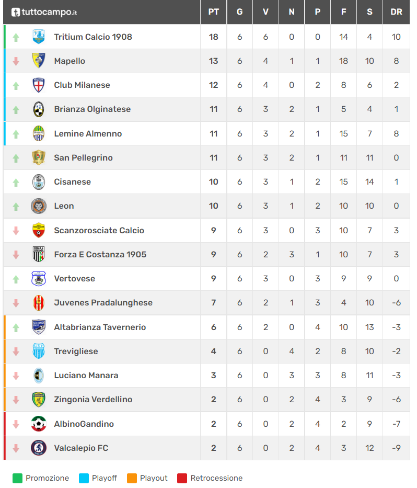417x488 pixels.
Task: Click green up arrow beside Cisanese
Action: click(x=16, y=182)
